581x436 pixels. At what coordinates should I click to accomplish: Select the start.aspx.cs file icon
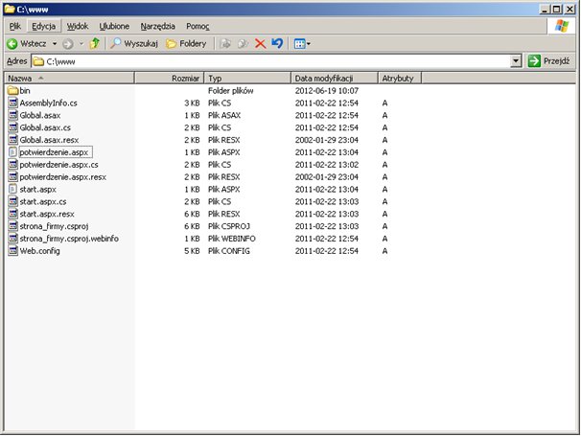click(13, 201)
